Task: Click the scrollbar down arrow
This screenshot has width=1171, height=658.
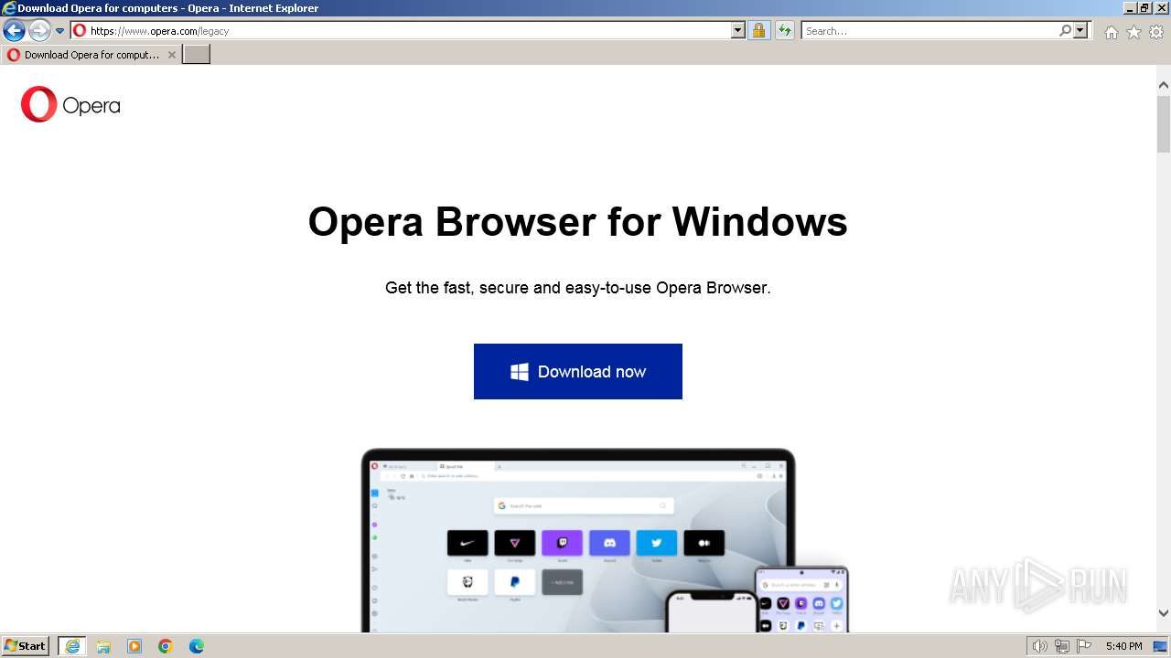Action: (1164, 613)
